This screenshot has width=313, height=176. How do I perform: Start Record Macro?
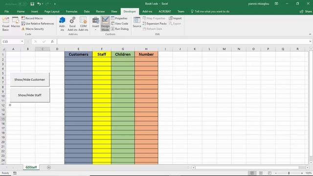click(x=32, y=18)
